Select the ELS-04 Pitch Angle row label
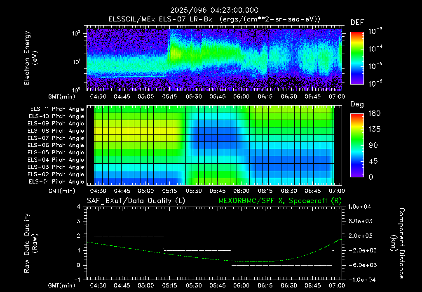 point(56,160)
